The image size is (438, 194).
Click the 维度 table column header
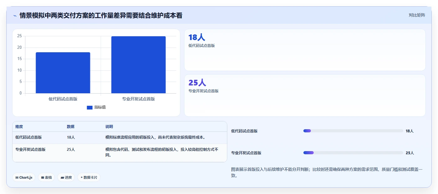(x=19, y=127)
